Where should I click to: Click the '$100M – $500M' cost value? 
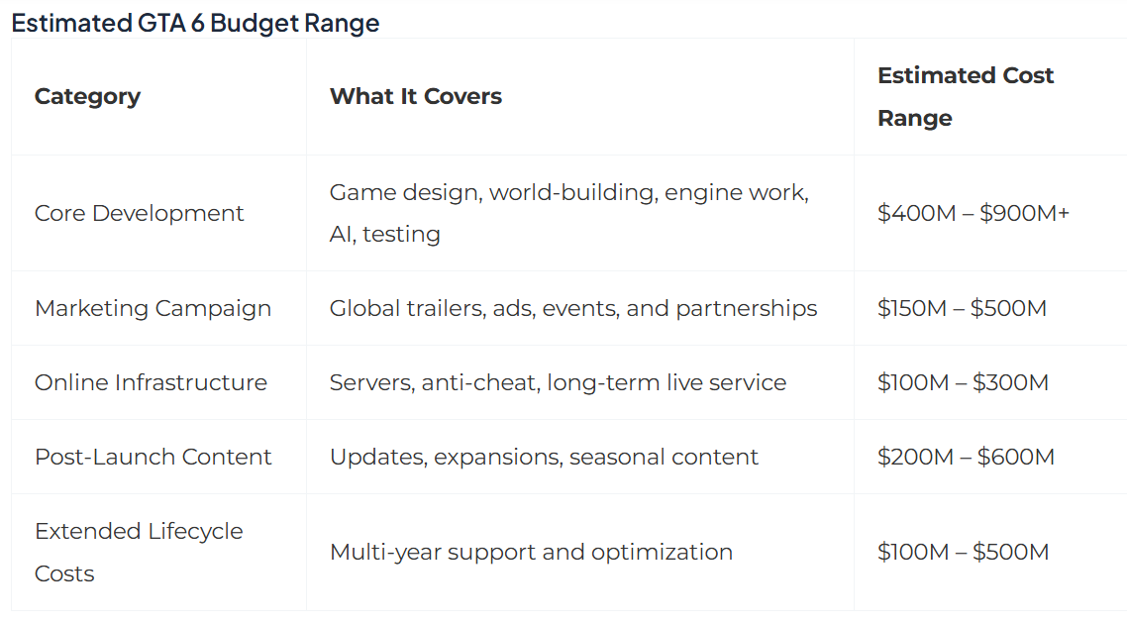964,552
